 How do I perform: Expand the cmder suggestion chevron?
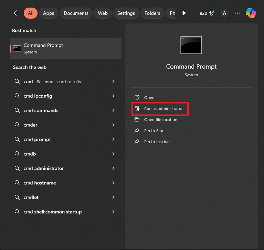coord(113,125)
